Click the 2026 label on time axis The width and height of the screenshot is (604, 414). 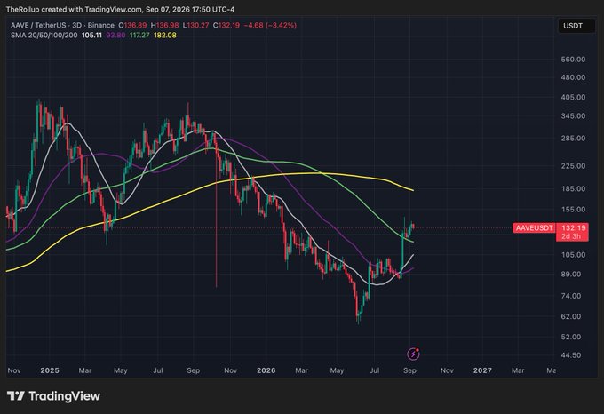[x=266, y=370]
